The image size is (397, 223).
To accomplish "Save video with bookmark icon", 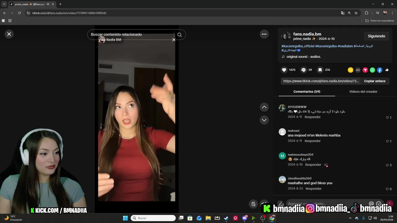I will click(x=320, y=70).
